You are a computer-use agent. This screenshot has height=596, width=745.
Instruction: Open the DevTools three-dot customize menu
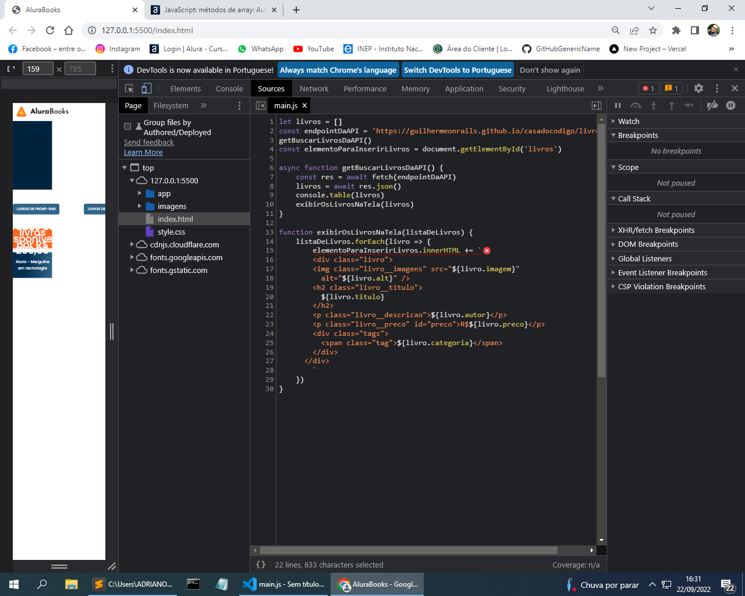click(x=717, y=88)
